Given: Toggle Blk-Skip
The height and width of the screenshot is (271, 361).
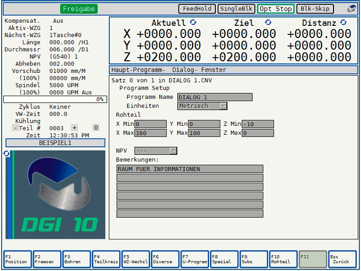Looking at the screenshot, I should tap(315, 9).
